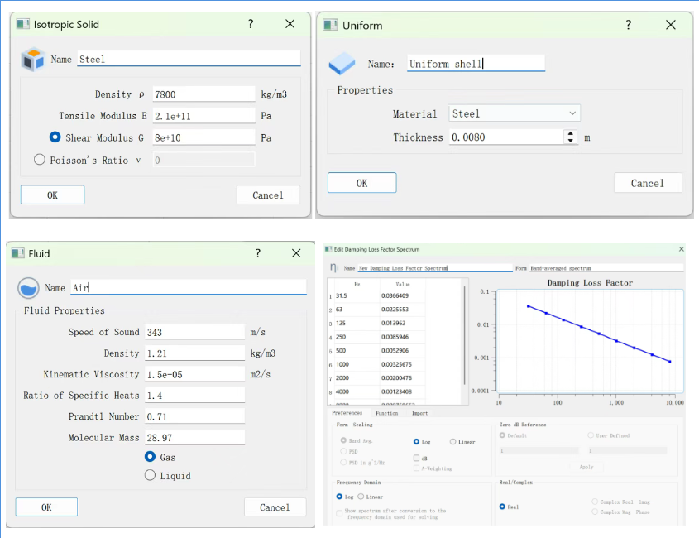
Task: Select the value cell 0.00123408
Action: coord(403,391)
